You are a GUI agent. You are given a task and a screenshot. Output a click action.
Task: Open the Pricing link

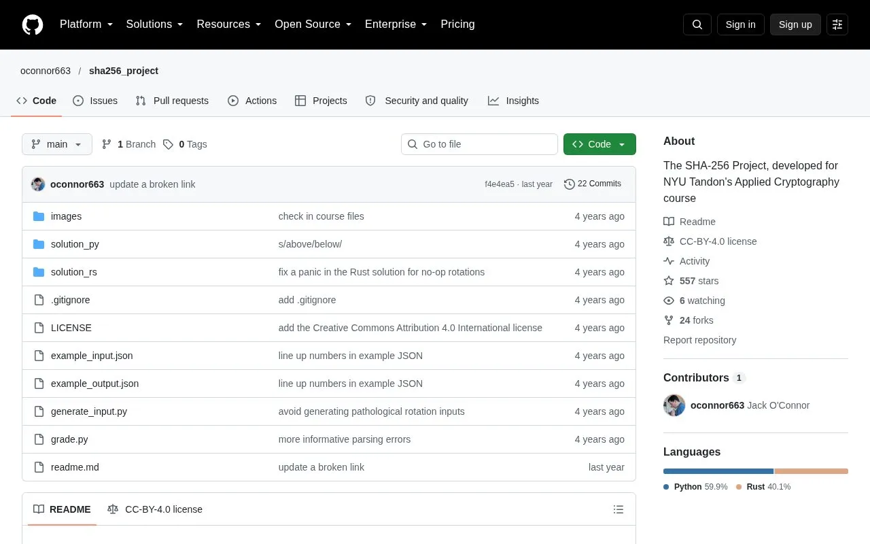pyautogui.click(x=457, y=24)
